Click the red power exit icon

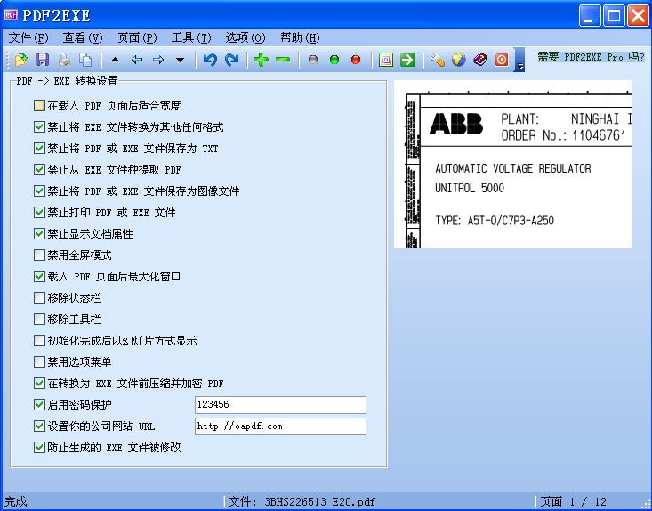(502, 60)
